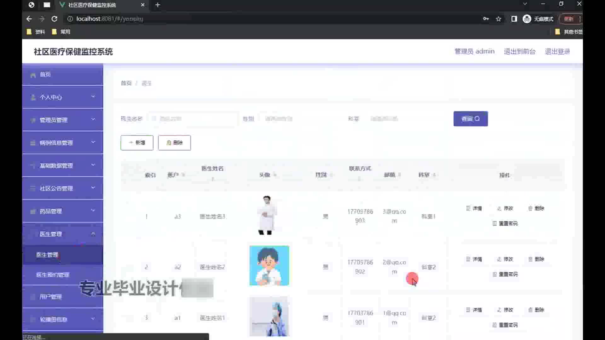This screenshot has width=605, height=340.
Task: Open the password key icon in address bar
Action: (x=486, y=19)
